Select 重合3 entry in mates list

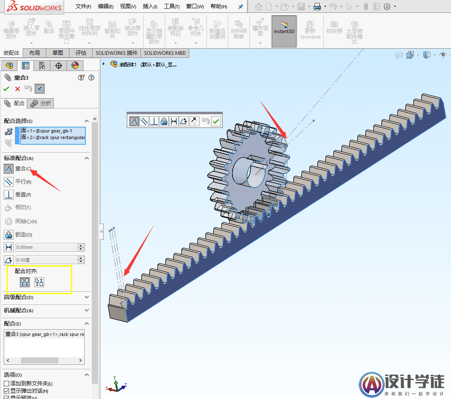pos(44,334)
